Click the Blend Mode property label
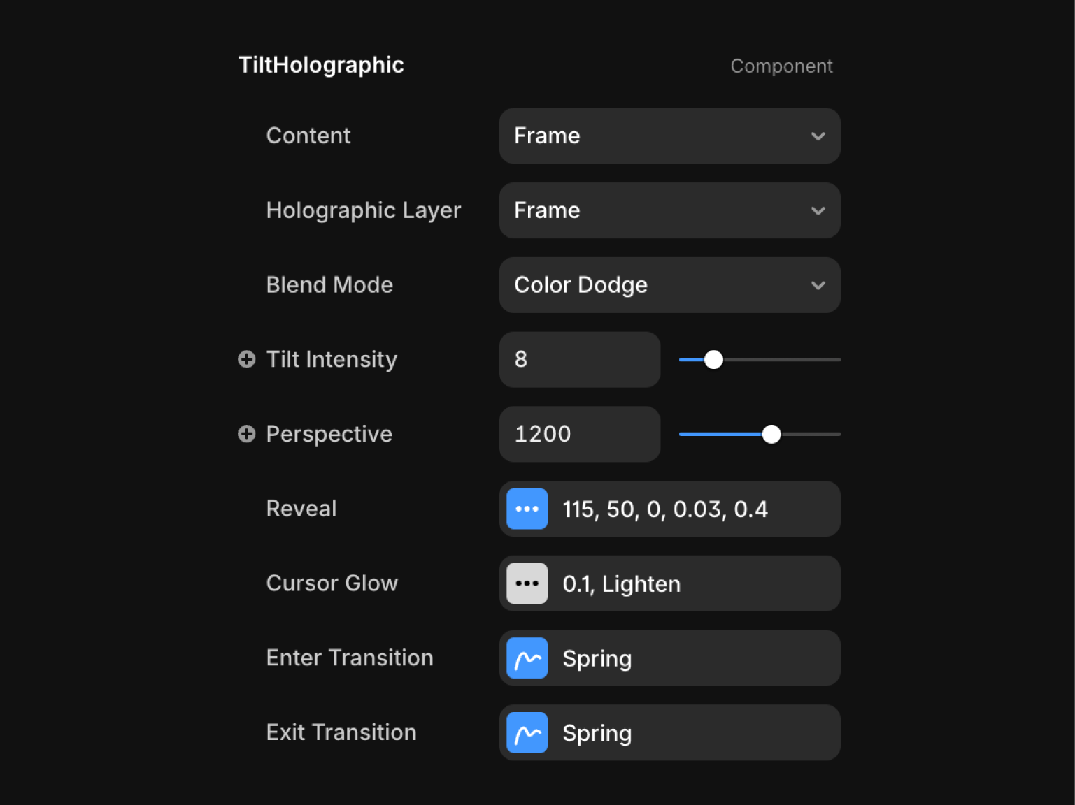 [x=329, y=285]
